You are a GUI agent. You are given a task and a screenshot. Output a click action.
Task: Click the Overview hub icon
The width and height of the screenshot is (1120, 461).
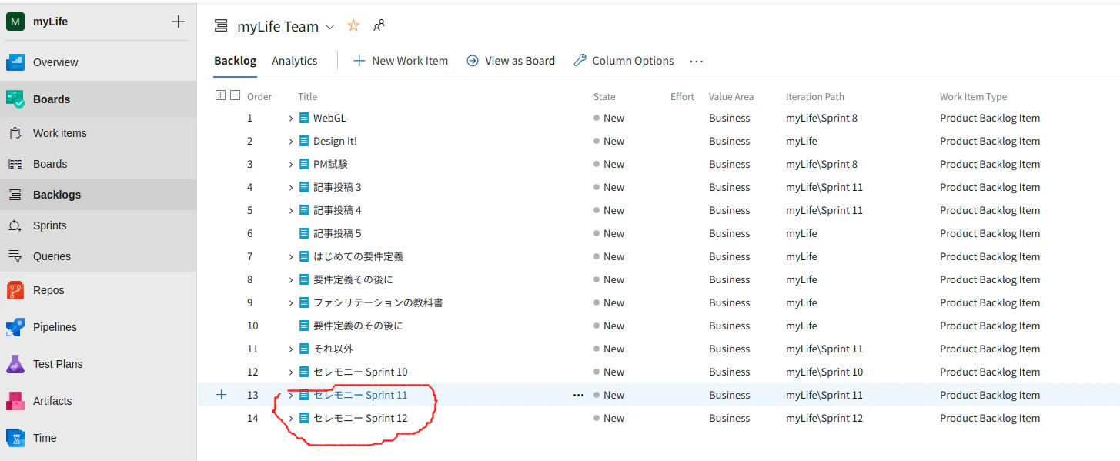coord(15,62)
